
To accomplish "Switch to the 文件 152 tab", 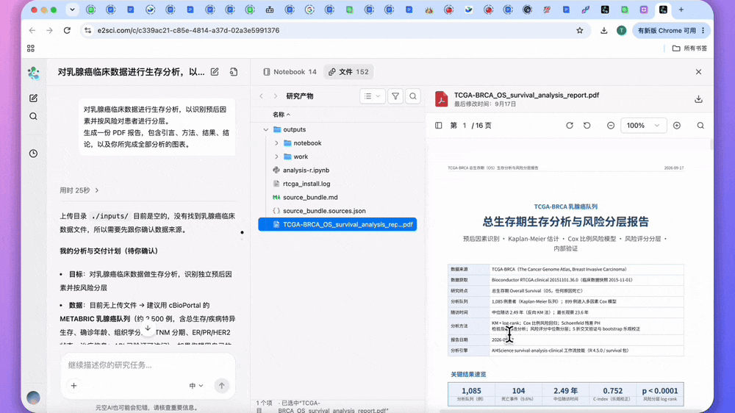I will click(348, 72).
